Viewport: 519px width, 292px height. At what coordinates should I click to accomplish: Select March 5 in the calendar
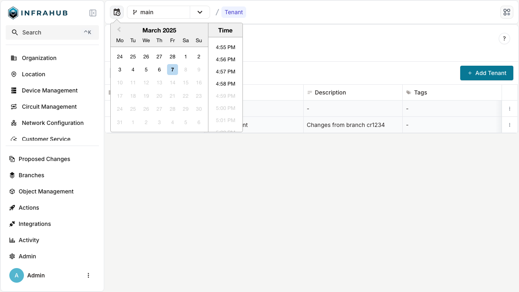point(146,69)
